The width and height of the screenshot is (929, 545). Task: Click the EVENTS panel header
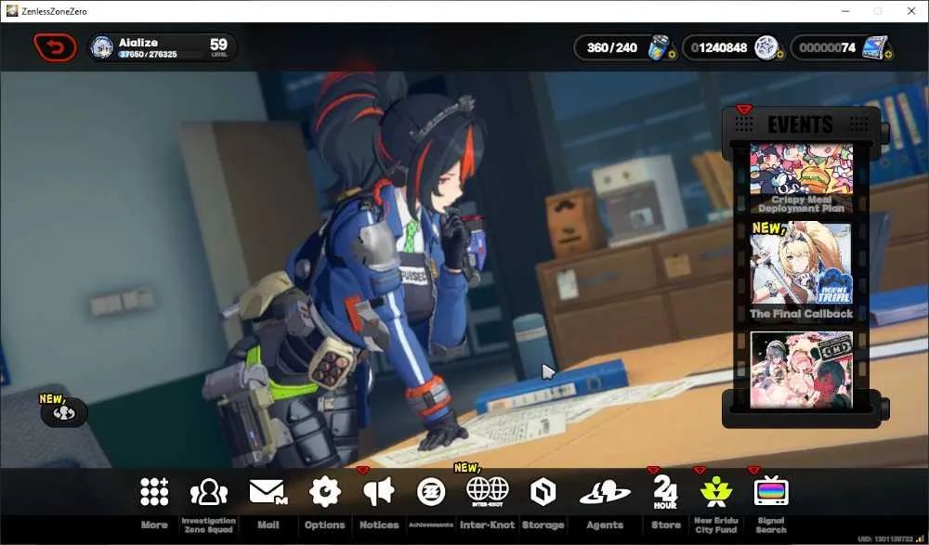[801, 124]
